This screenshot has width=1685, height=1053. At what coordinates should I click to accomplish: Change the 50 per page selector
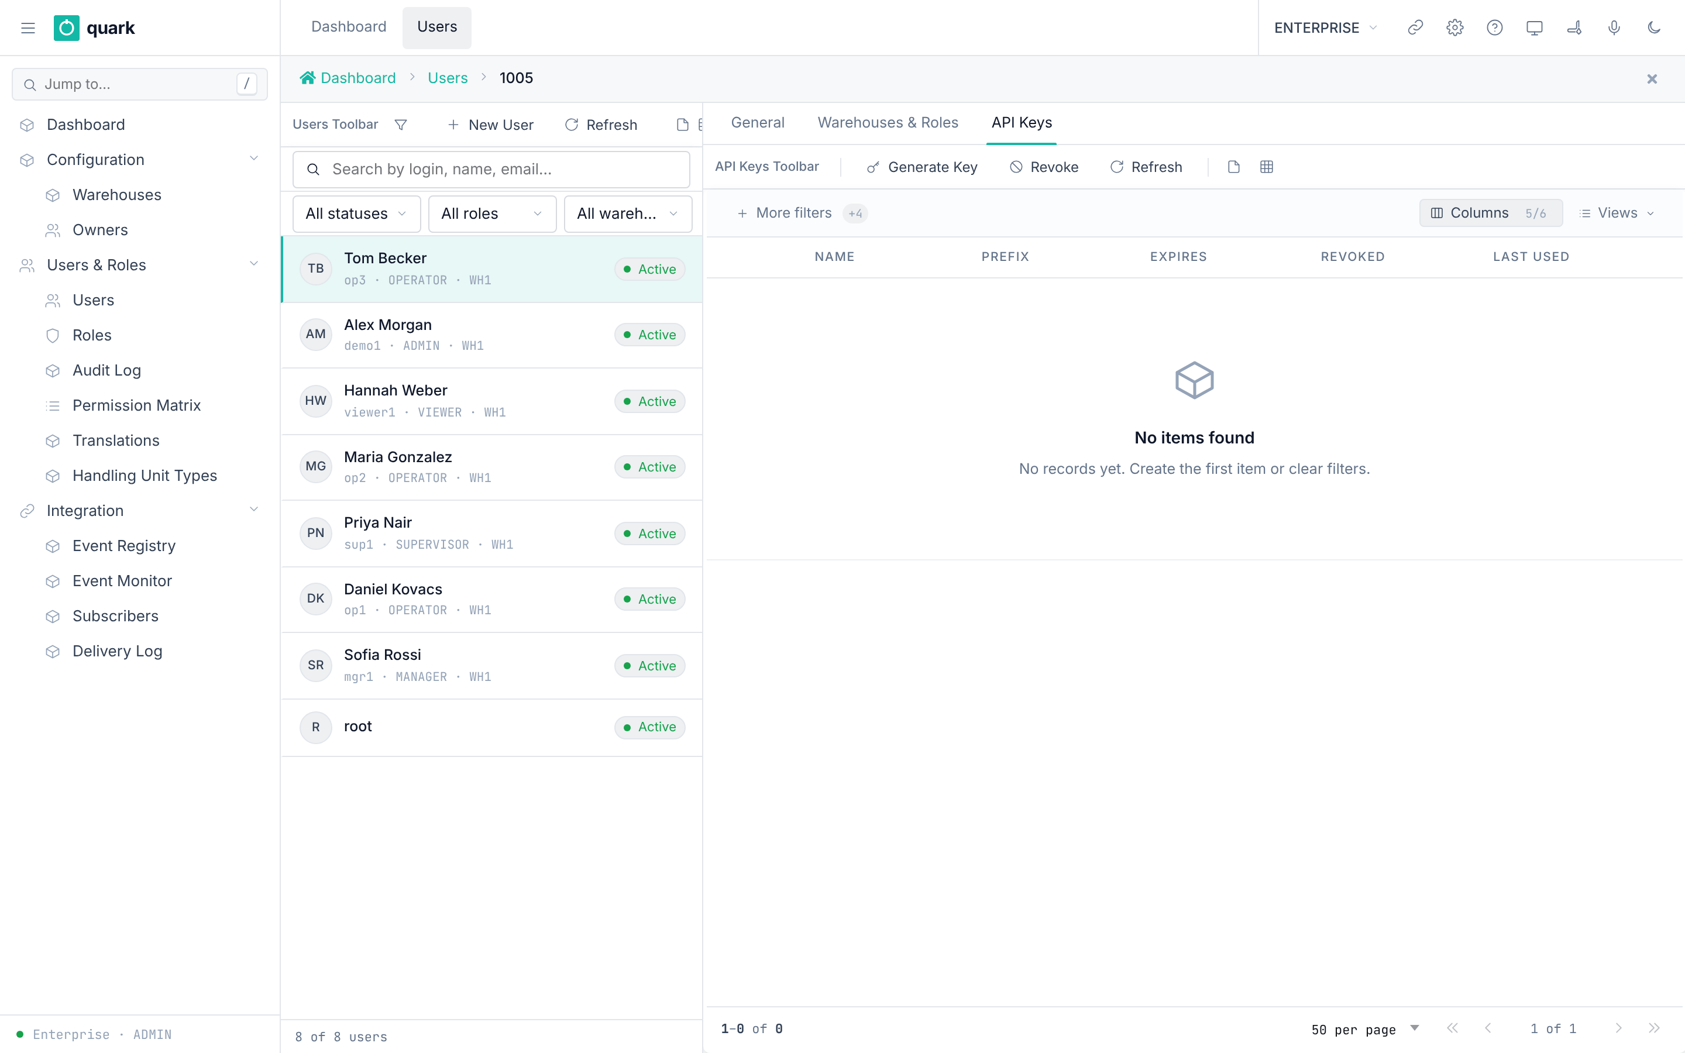pos(1365,1030)
